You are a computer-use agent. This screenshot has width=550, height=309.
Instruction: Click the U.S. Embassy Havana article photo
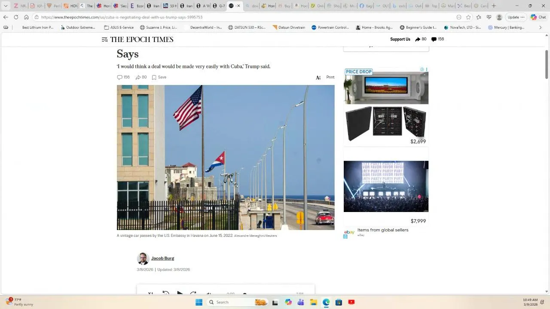(226, 158)
